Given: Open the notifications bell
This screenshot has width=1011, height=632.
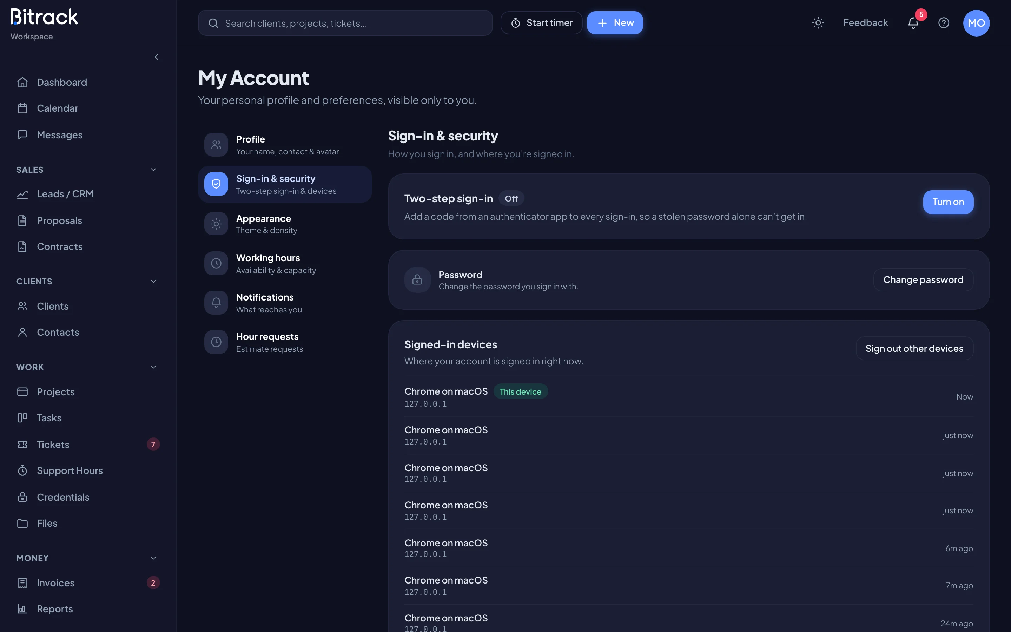Looking at the screenshot, I should 913,22.
